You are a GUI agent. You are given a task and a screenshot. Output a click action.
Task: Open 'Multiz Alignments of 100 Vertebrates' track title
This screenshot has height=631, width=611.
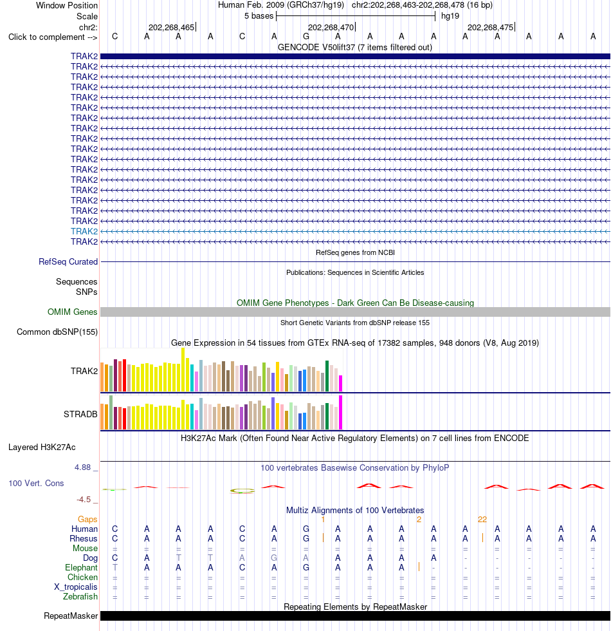pos(355,510)
